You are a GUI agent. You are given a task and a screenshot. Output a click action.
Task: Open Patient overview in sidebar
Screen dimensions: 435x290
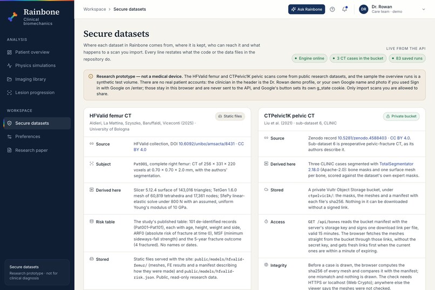click(x=37, y=52)
